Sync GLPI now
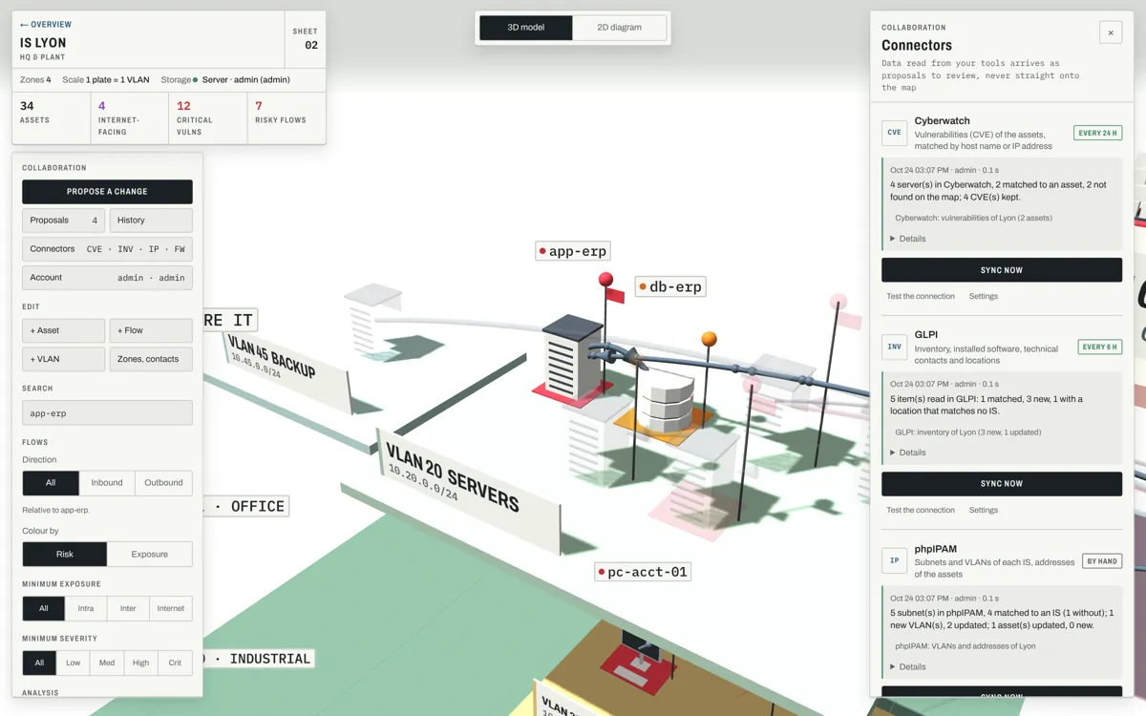 (x=1002, y=484)
